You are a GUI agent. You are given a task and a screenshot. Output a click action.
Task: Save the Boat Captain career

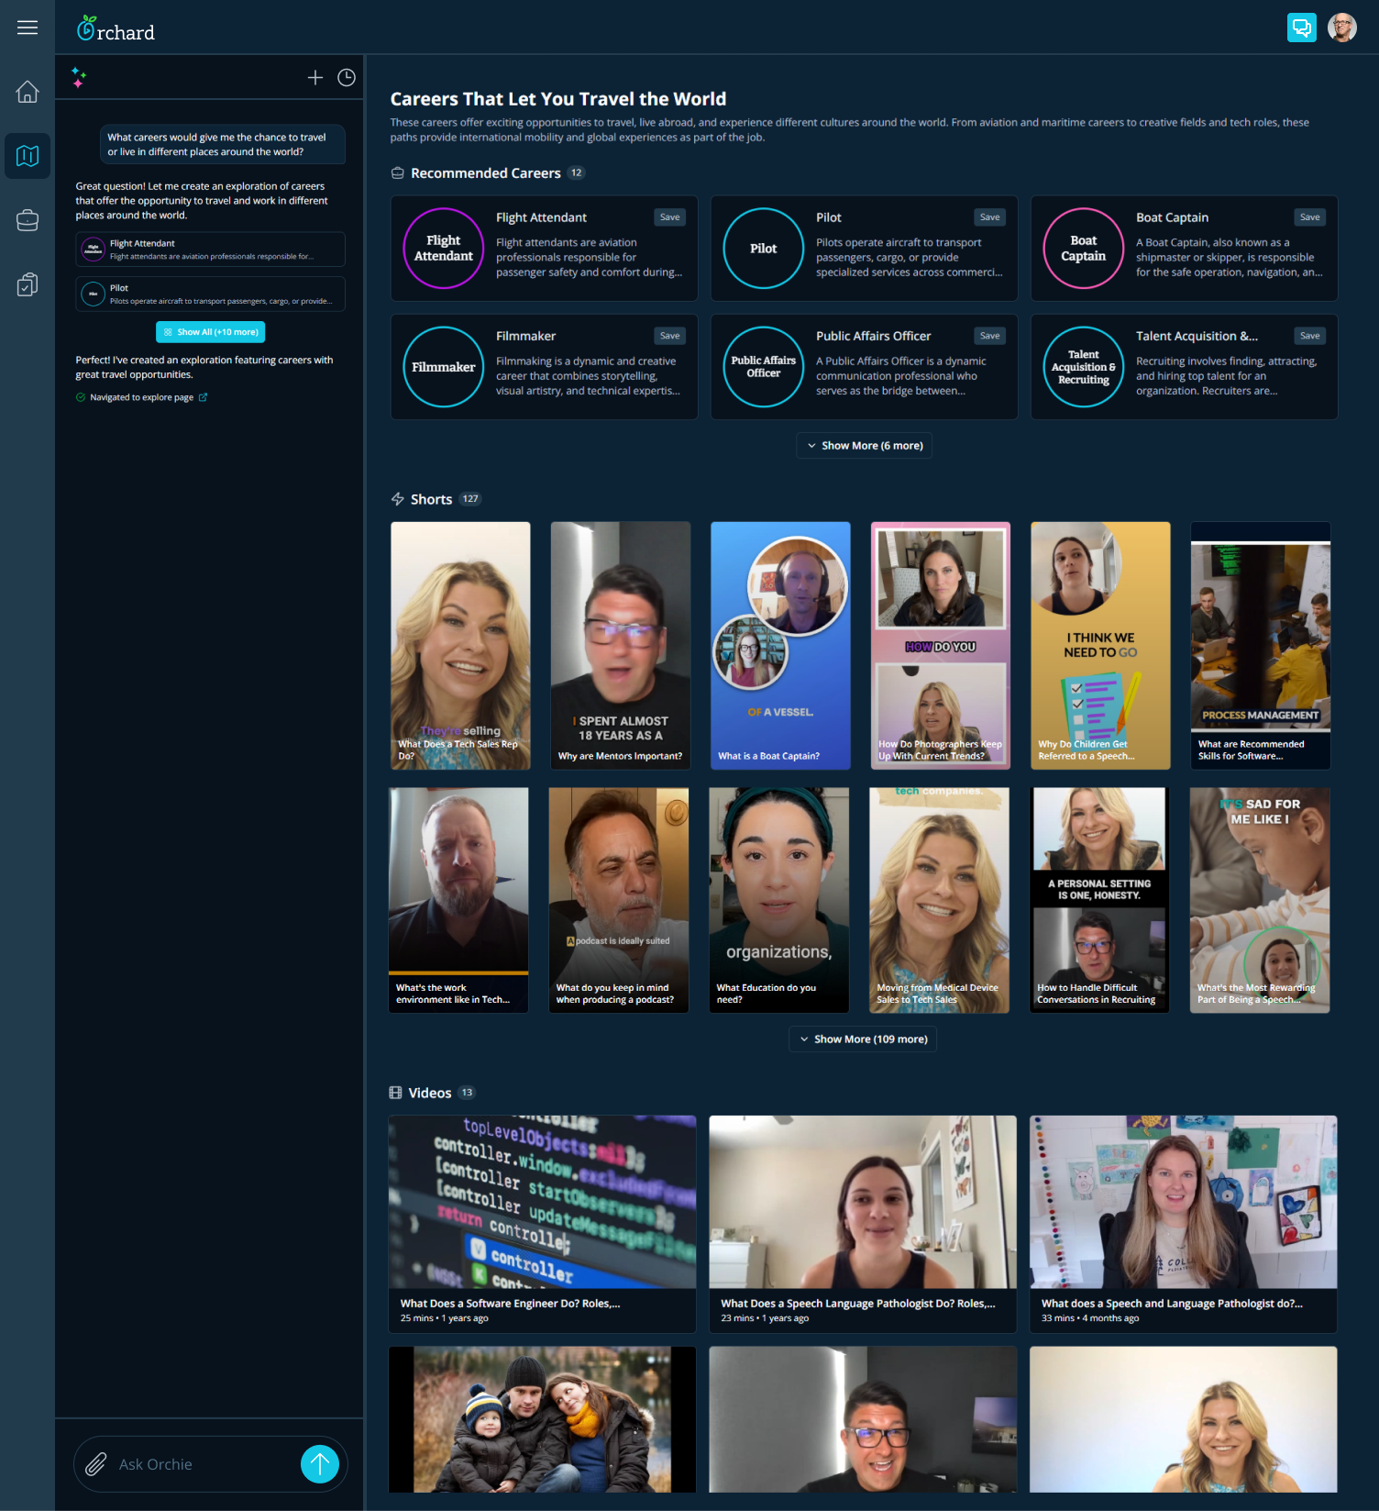tap(1310, 217)
